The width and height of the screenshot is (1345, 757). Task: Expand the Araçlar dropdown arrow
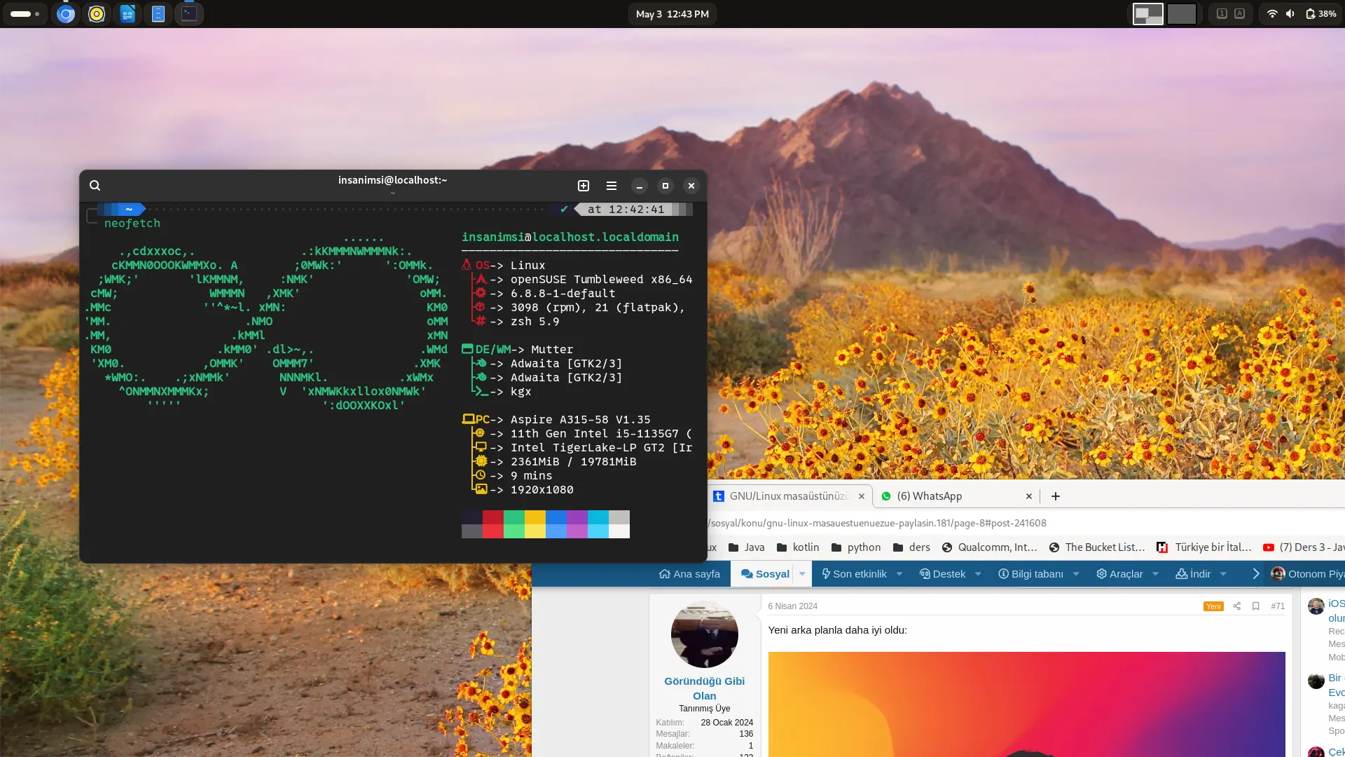[1156, 574]
